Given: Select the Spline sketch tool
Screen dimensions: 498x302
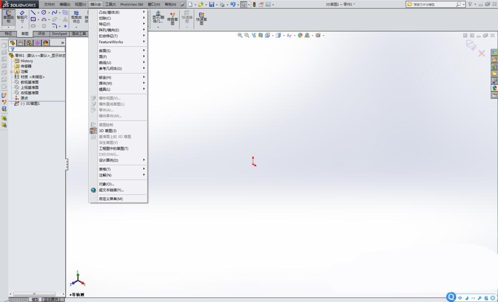Looking at the screenshot, I should click(55, 12).
